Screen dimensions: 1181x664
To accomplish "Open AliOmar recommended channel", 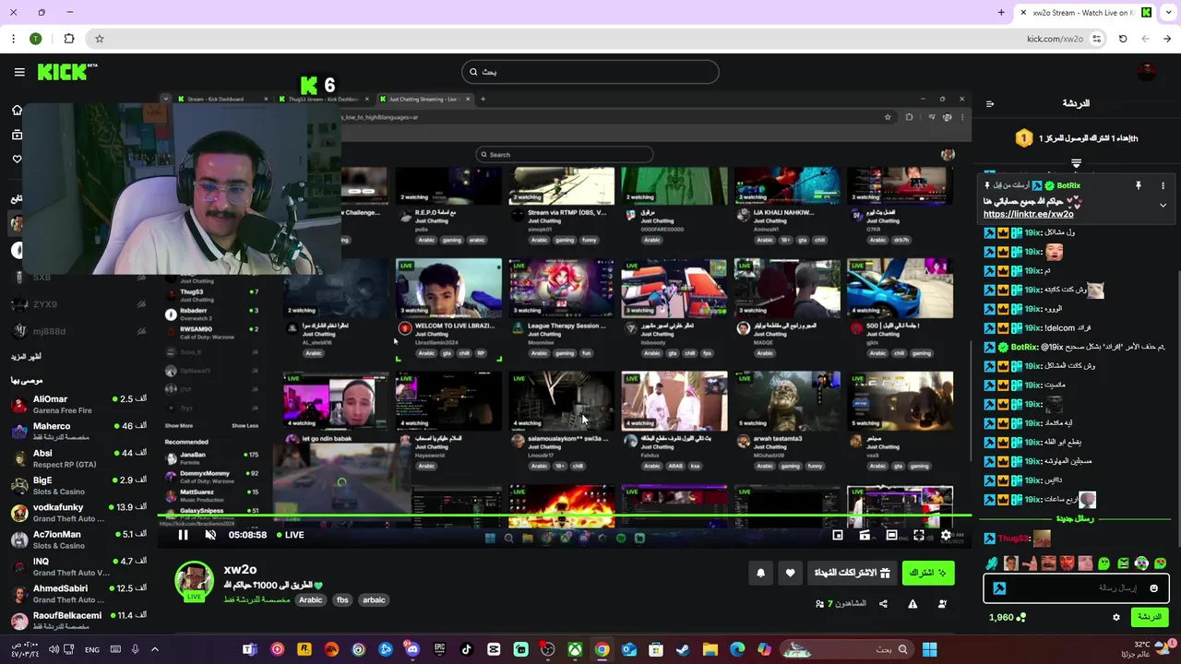I will (78, 404).
